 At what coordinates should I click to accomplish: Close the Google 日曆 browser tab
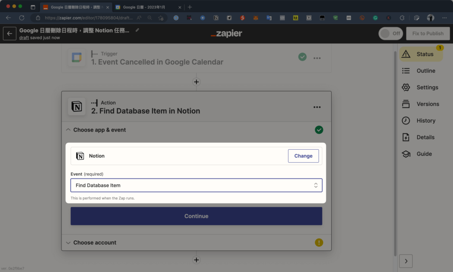click(180, 7)
